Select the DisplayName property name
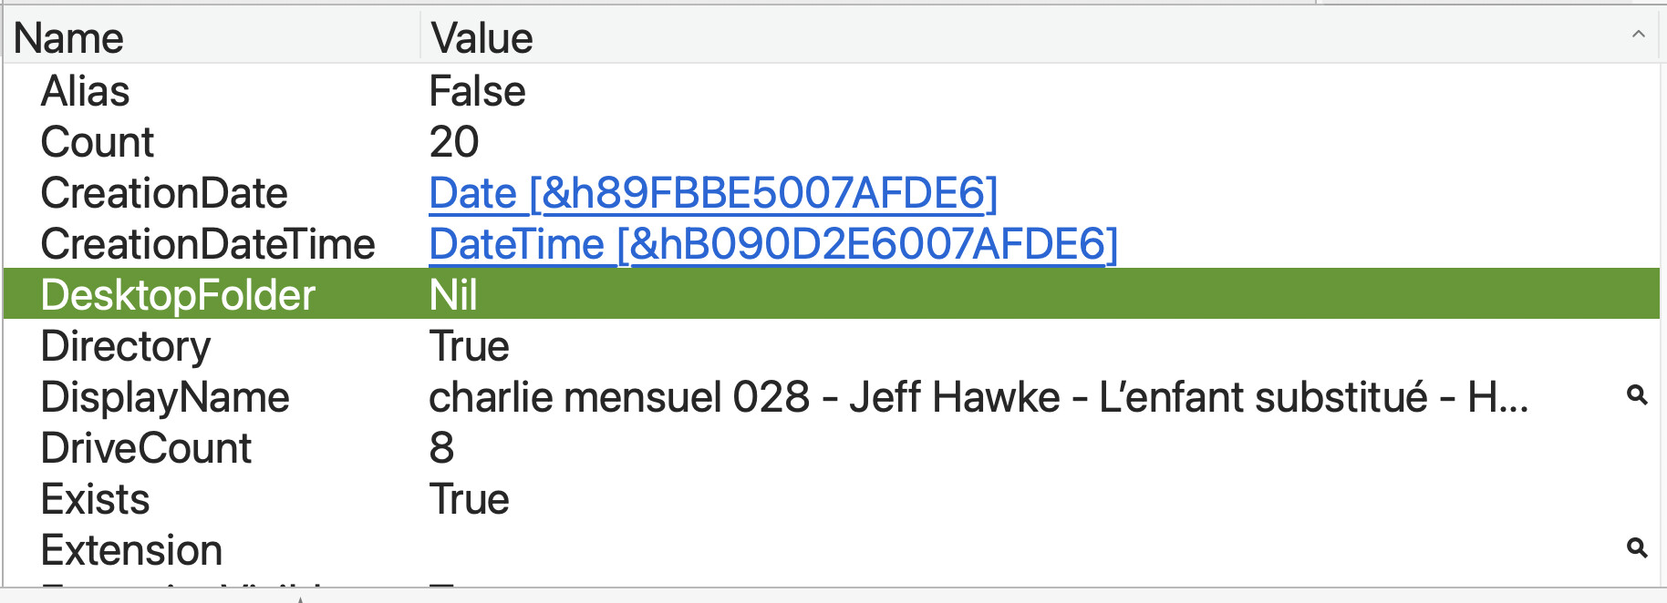1667x603 pixels. (x=165, y=397)
